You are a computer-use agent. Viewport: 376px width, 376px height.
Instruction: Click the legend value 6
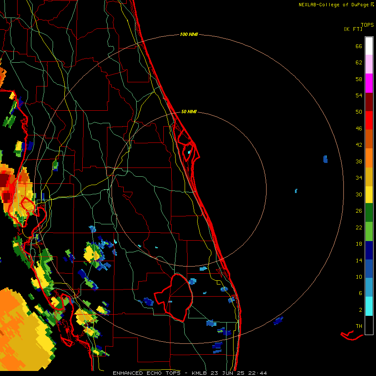(361, 293)
